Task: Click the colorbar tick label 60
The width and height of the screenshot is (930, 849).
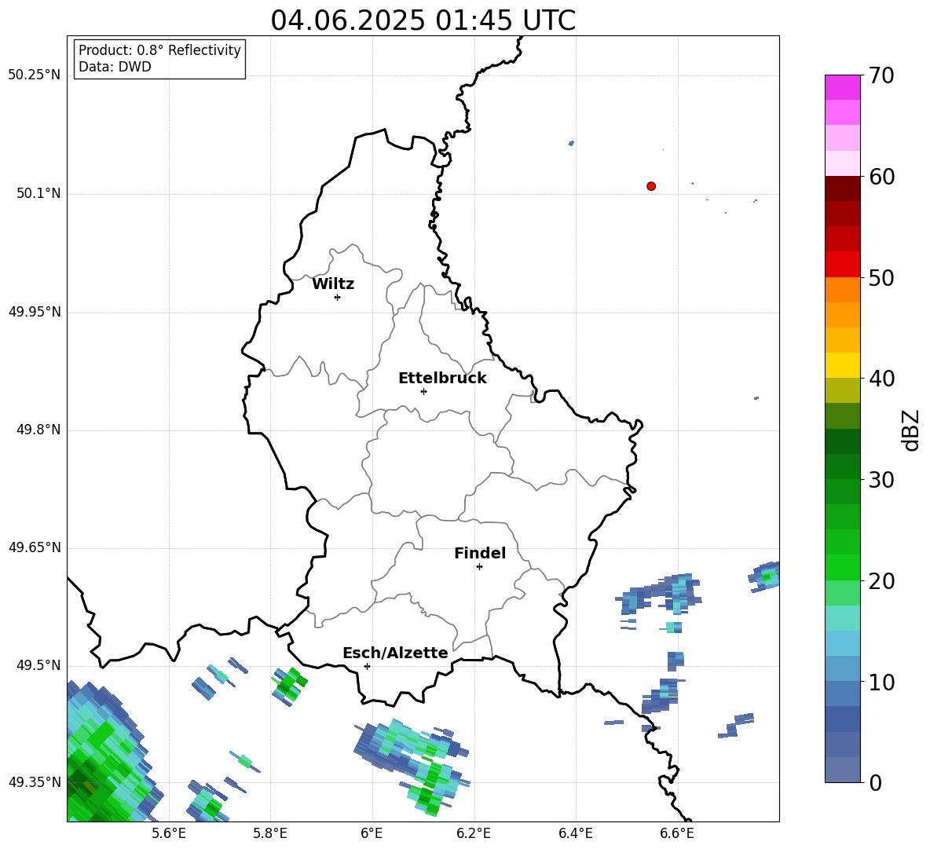Action: (x=882, y=177)
